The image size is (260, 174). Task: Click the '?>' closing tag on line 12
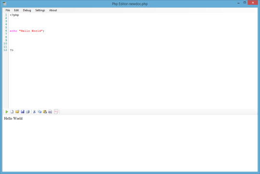pyautogui.click(x=12, y=50)
